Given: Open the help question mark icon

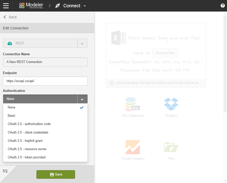Looking at the screenshot, I should pos(222,6).
